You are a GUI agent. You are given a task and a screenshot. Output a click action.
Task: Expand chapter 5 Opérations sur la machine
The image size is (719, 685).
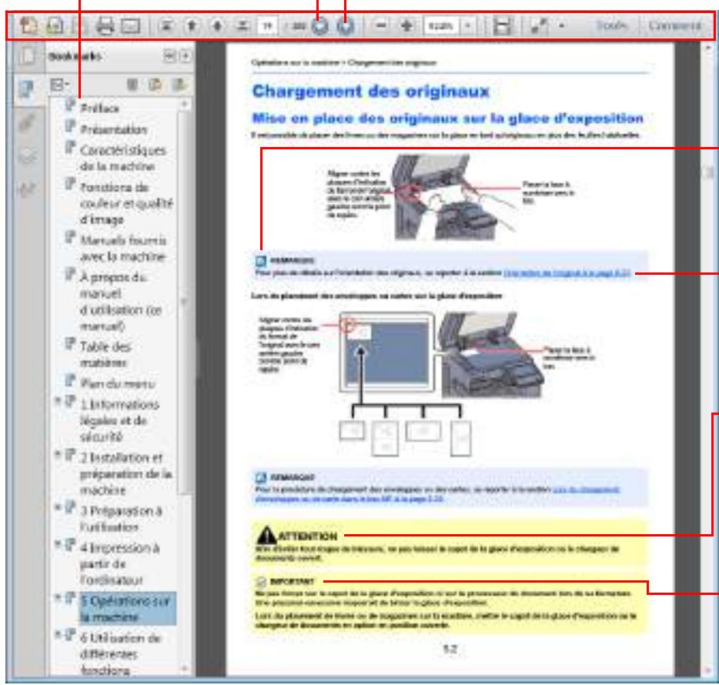tap(58, 597)
